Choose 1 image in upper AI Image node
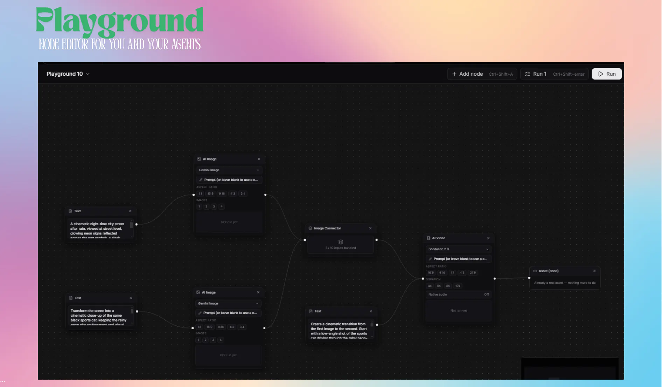The image size is (662, 387). [x=199, y=207]
